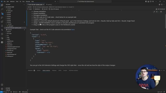Open the Testing beaker view
166x93 pixels.
tap(2, 26)
